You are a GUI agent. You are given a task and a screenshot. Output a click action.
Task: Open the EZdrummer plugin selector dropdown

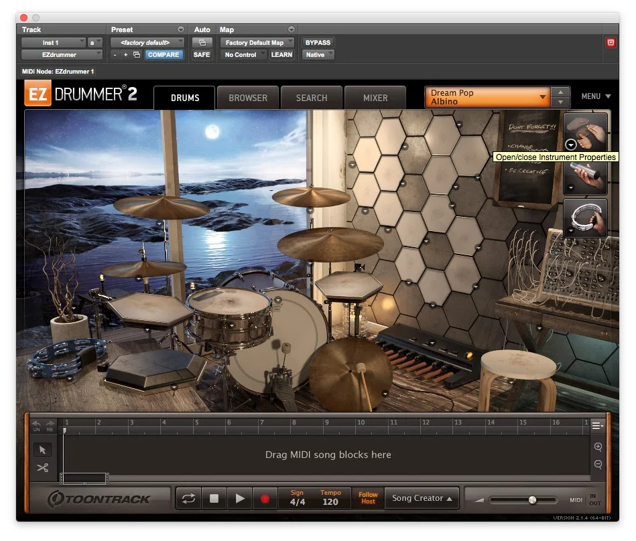pos(62,55)
